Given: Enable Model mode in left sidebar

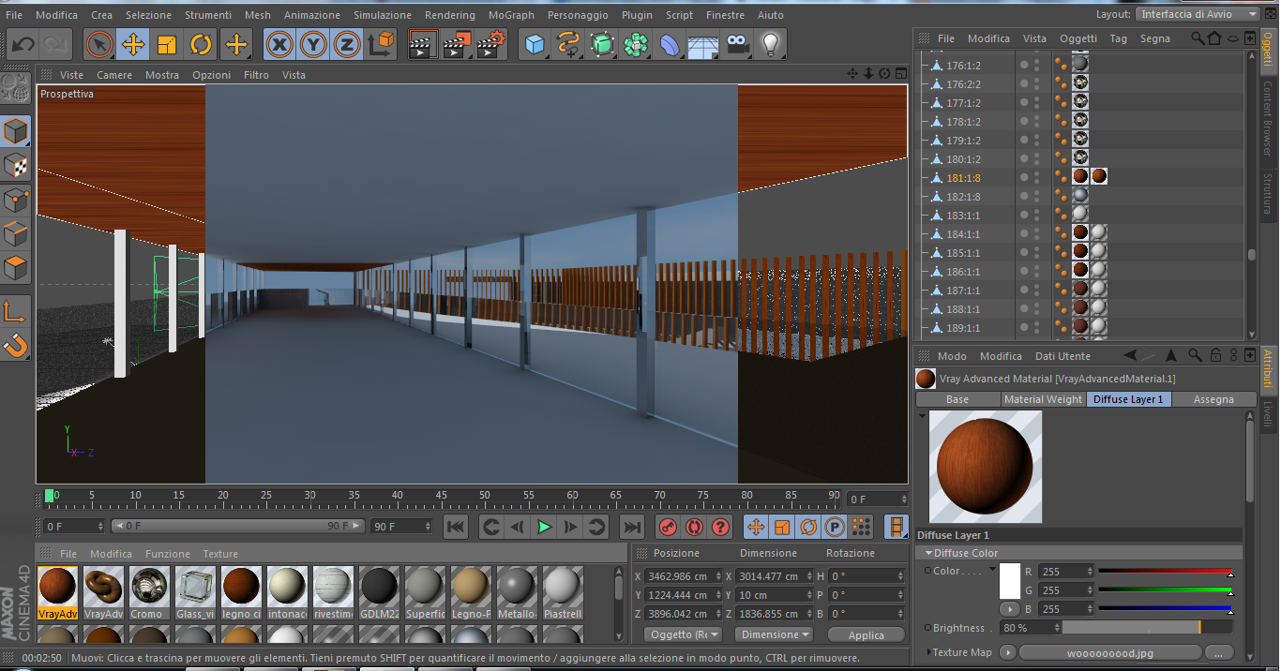Looking at the screenshot, I should [x=16, y=132].
